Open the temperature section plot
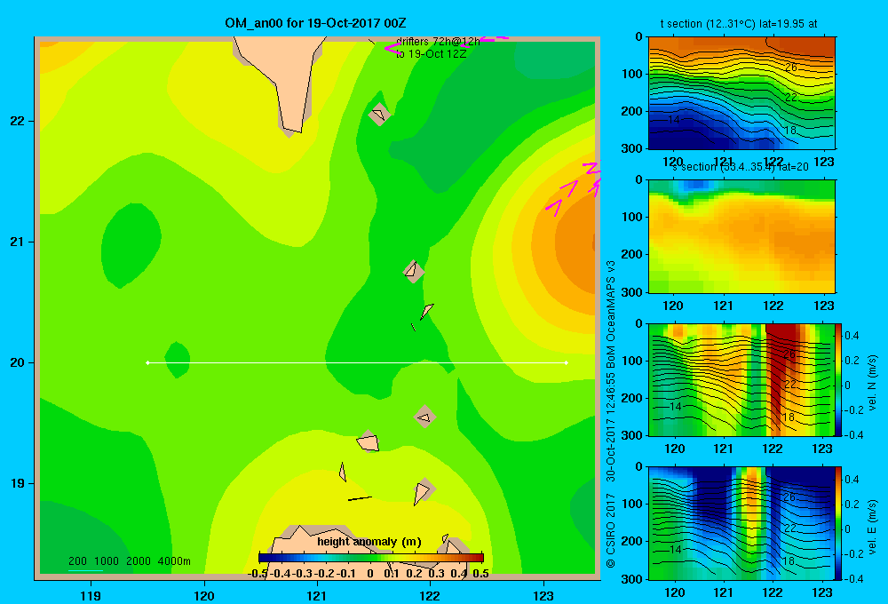This screenshot has width=888, height=604. [741, 93]
